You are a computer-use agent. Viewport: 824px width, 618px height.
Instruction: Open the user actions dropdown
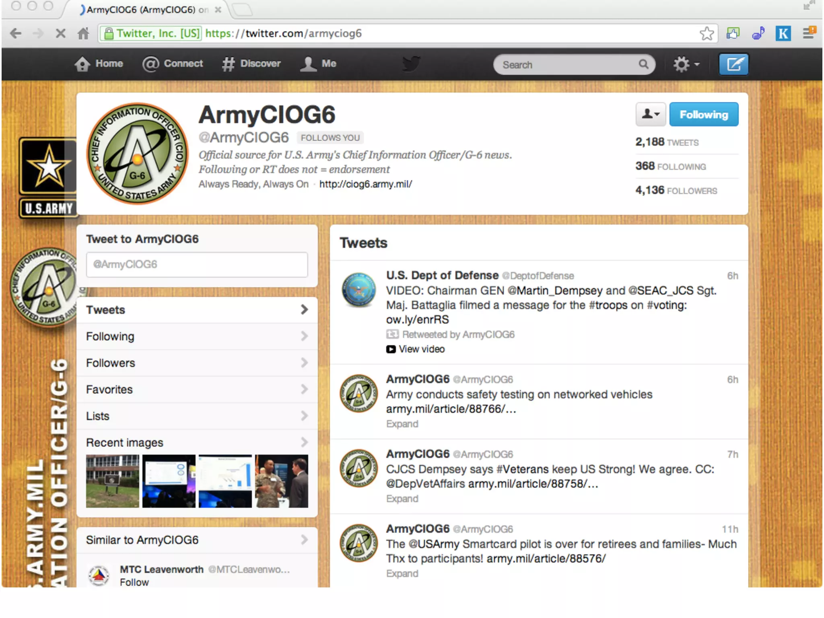[x=650, y=115]
